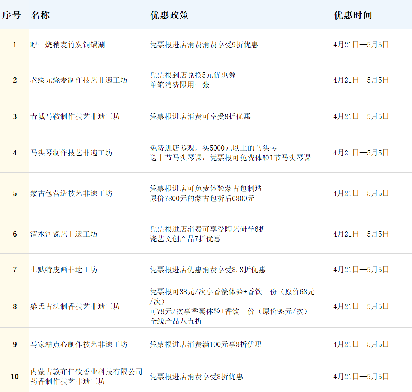Select the 马头琴制作技艺非遗工坊 name cell
Image resolution: width=412 pixels, height=392 pixels.
pos(71,153)
